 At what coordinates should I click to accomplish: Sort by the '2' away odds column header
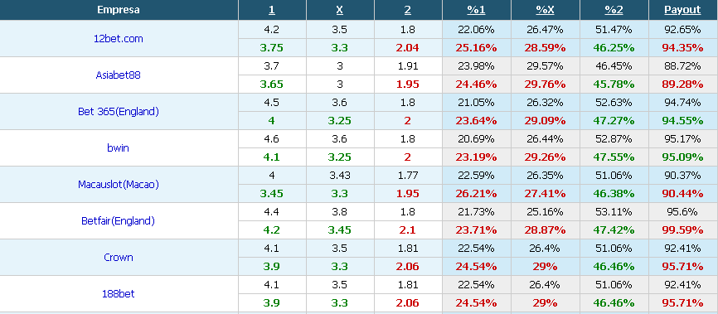(x=408, y=10)
